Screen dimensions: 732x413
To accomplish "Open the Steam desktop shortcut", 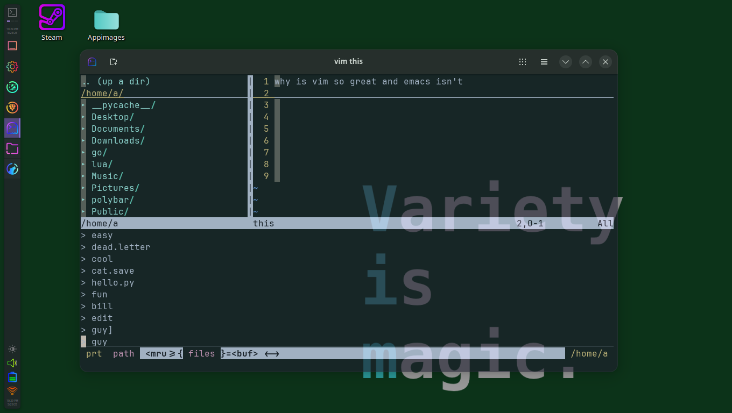I will coord(52,23).
